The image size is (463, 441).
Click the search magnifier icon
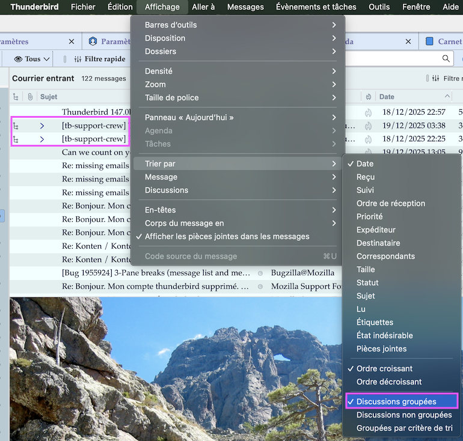[446, 59]
